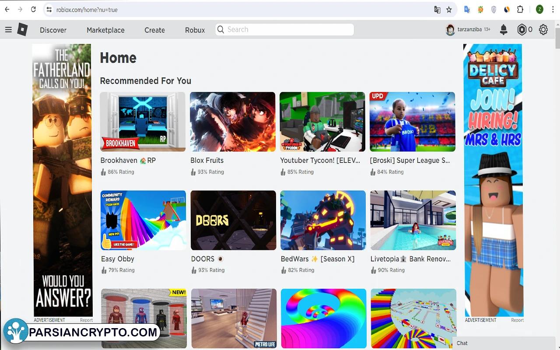Open Blox Fruits game thumbnail
Viewport: 560px width, 350px height.
233,122
